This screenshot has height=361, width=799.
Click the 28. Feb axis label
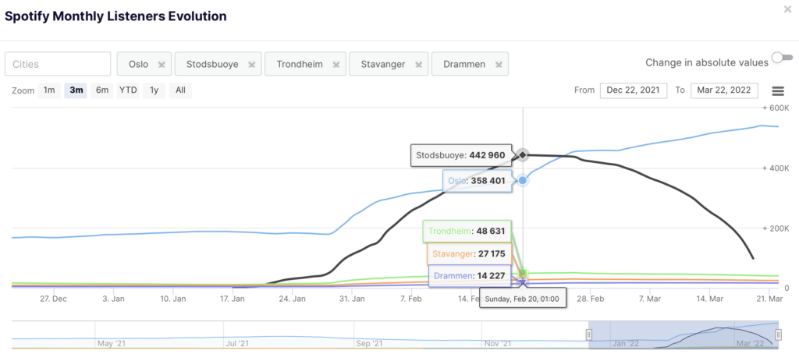point(590,299)
